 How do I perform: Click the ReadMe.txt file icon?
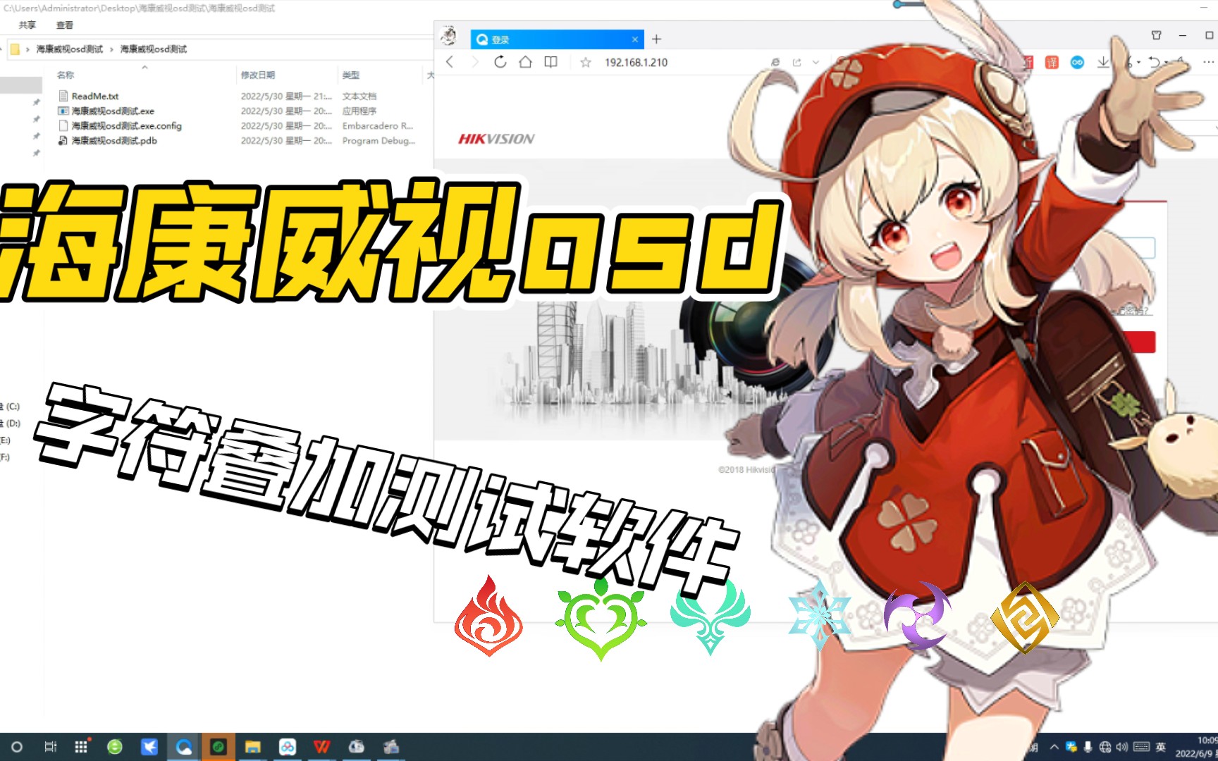point(63,96)
